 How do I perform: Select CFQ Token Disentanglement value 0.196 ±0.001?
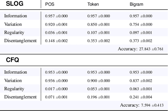[x=99, y=97]
